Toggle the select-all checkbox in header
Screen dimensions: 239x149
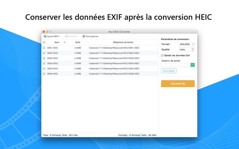(44, 42)
